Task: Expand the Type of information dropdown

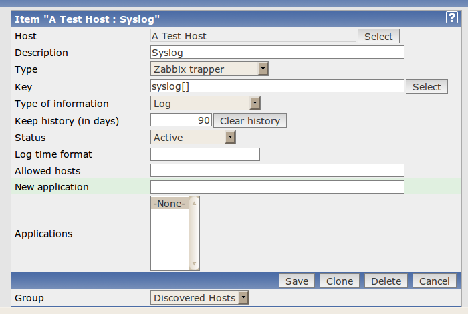Action: pos(205,103)
